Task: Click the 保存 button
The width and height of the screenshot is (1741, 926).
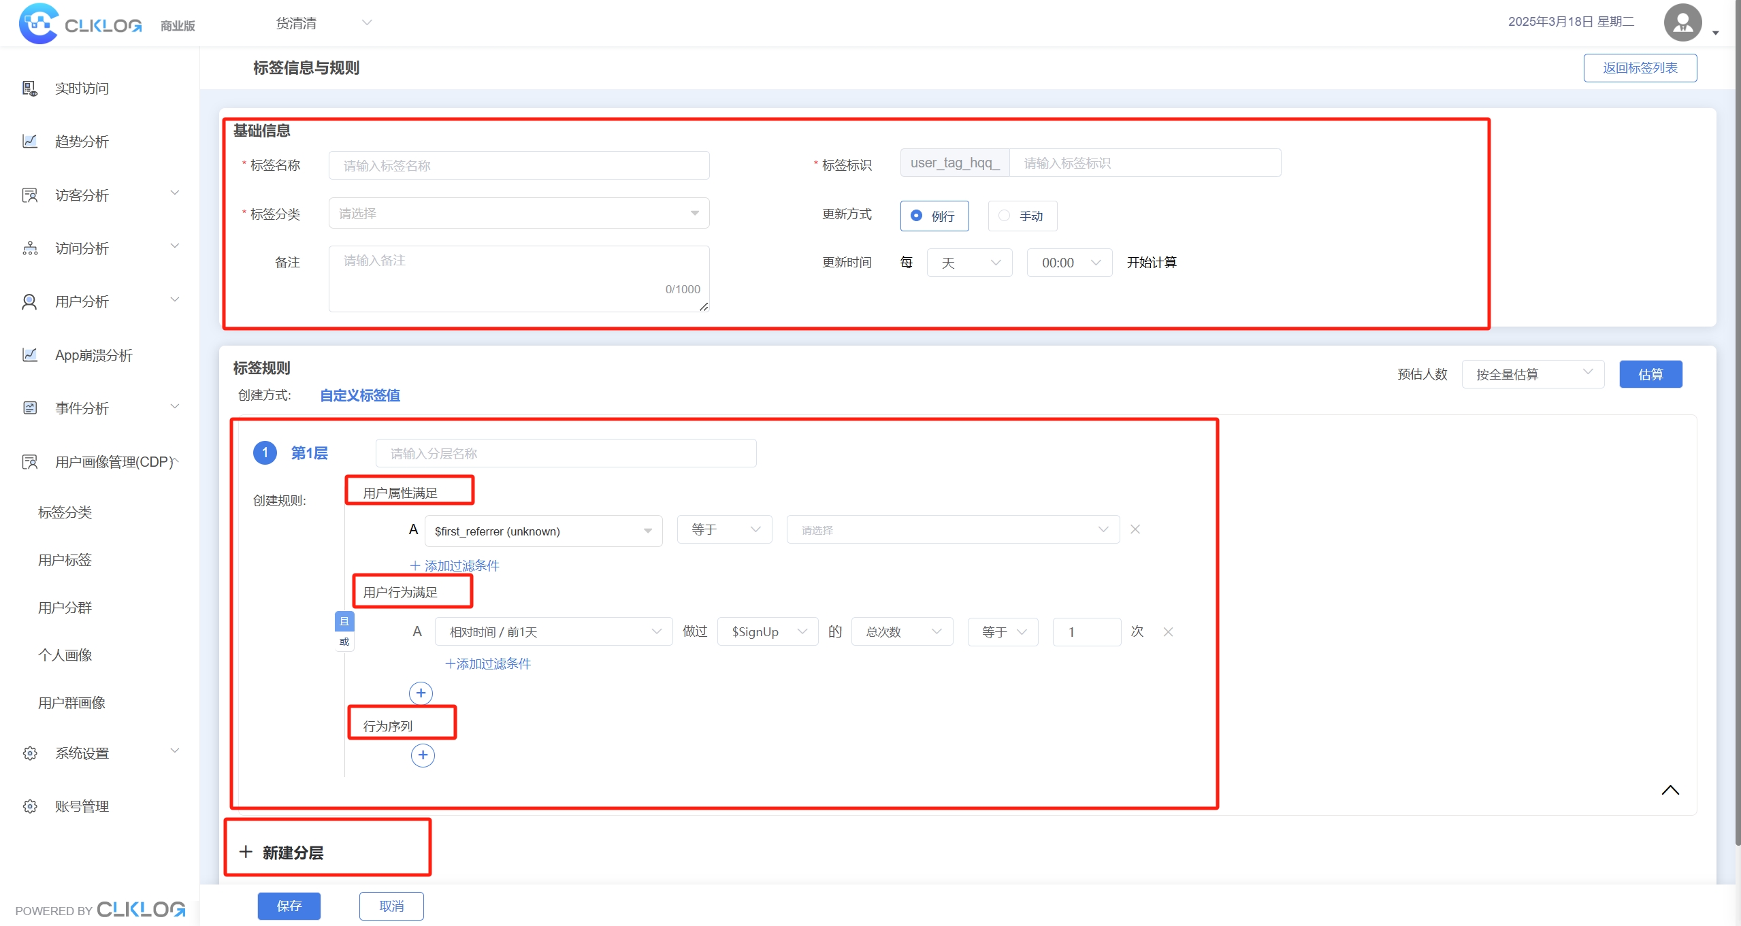Action: click(289, 906)
